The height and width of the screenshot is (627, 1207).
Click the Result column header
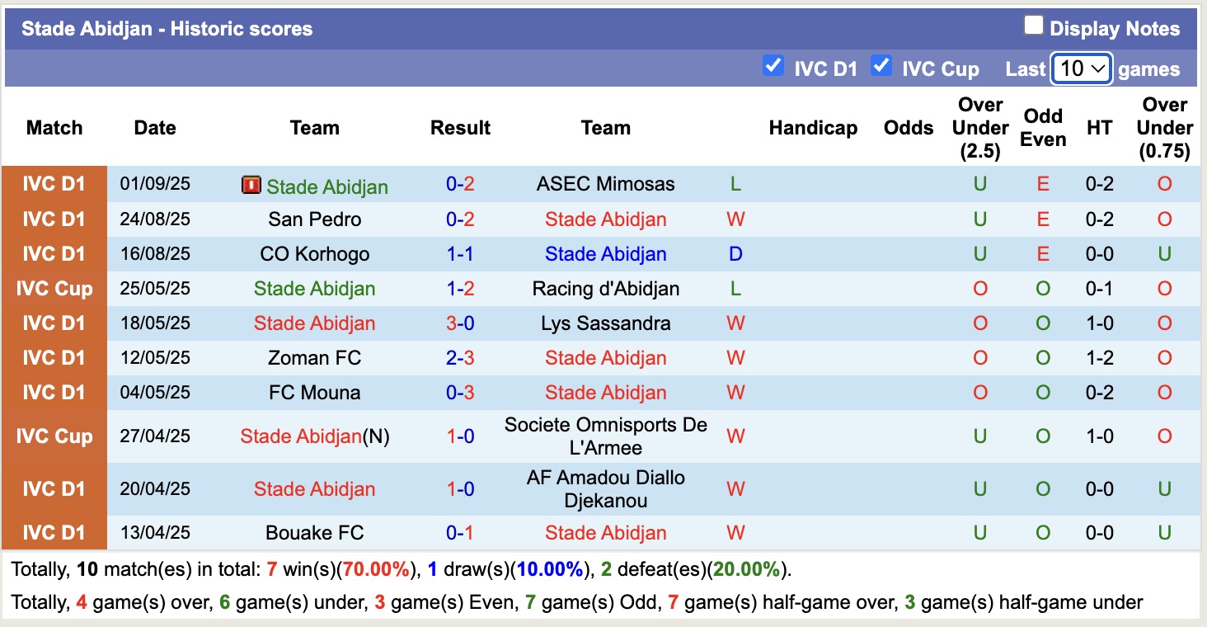tap(460, 128)
